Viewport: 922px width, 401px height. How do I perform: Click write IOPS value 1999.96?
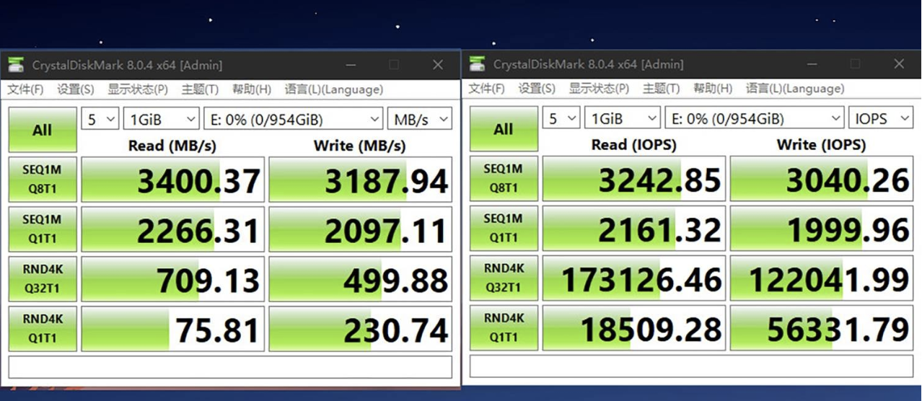point(822,229)
